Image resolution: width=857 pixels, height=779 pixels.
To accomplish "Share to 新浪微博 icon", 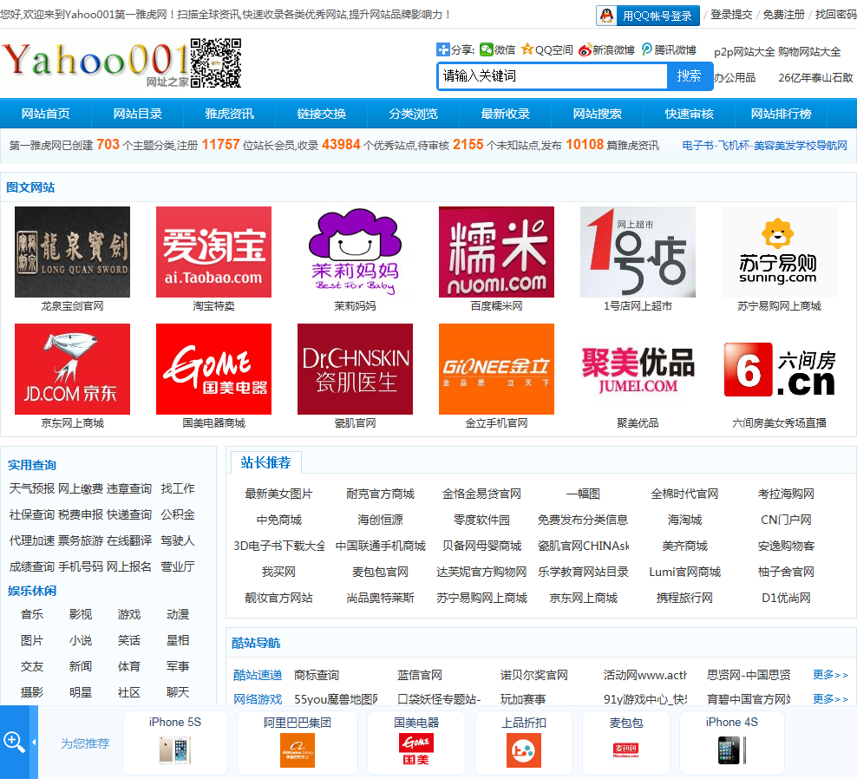I will pos(585,49).
